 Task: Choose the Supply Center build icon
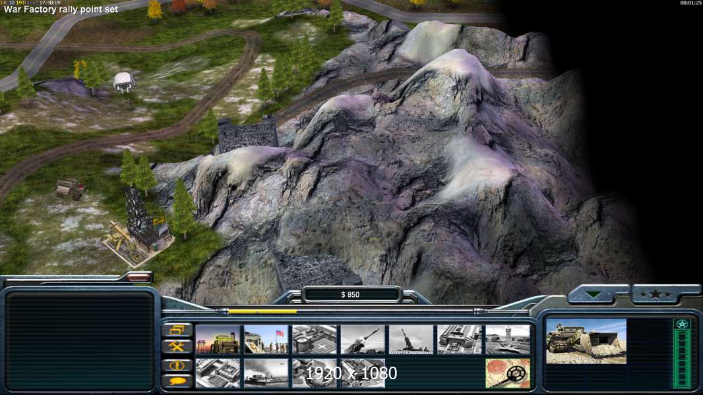pos(315,340)
